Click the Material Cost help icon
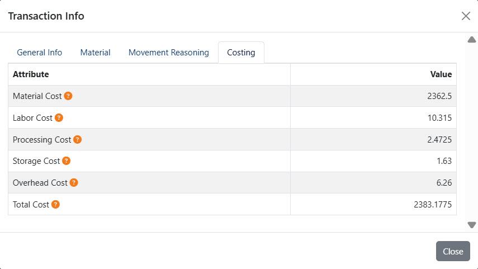Screen dimensions: 478x269 click(68, 96)
